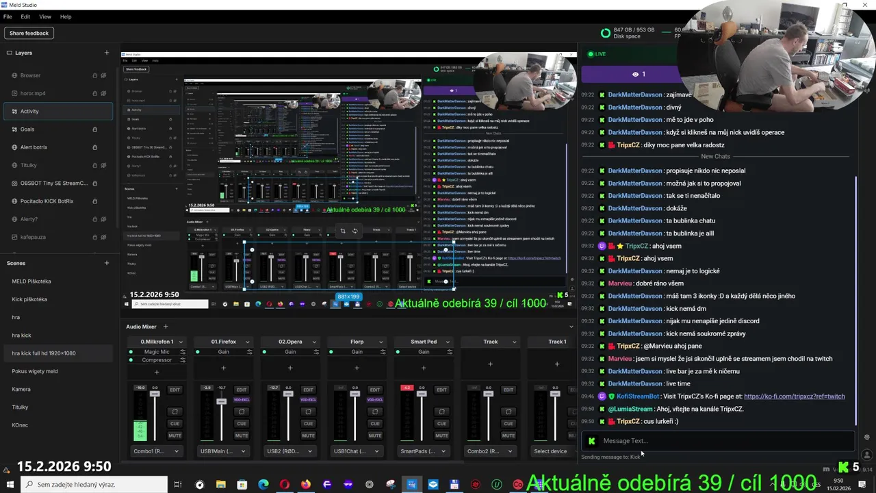Toggle Gain effect on Florp track
The width and height of the screenshot is (876, 493).
tap(331, 352)
